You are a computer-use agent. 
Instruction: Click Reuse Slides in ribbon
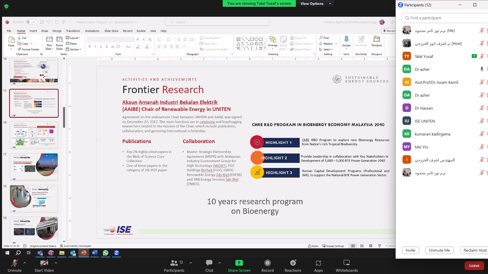click(59, 43)
